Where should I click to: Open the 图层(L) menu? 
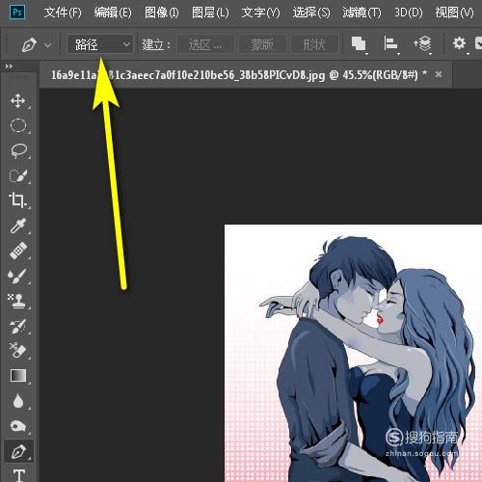(x=210, y=13)
